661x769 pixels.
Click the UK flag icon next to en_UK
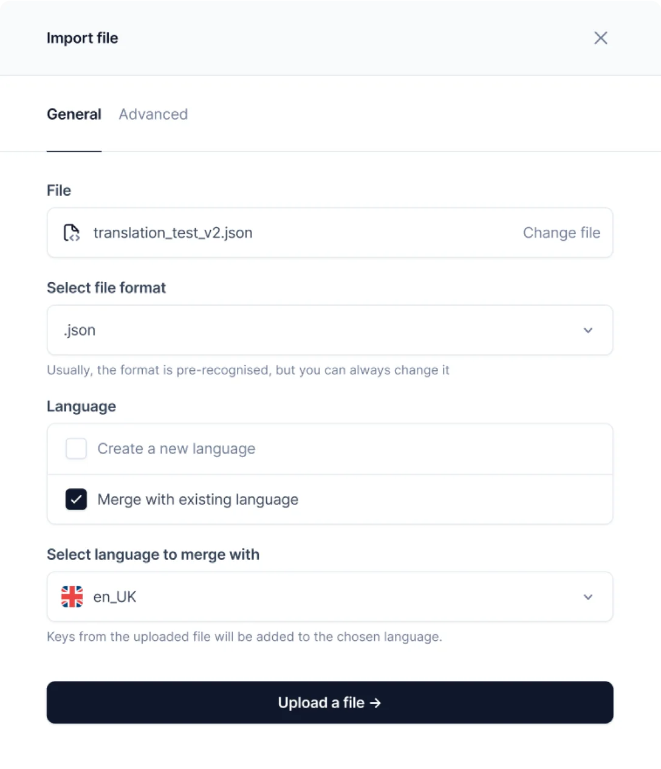click(x=72, y=596)
